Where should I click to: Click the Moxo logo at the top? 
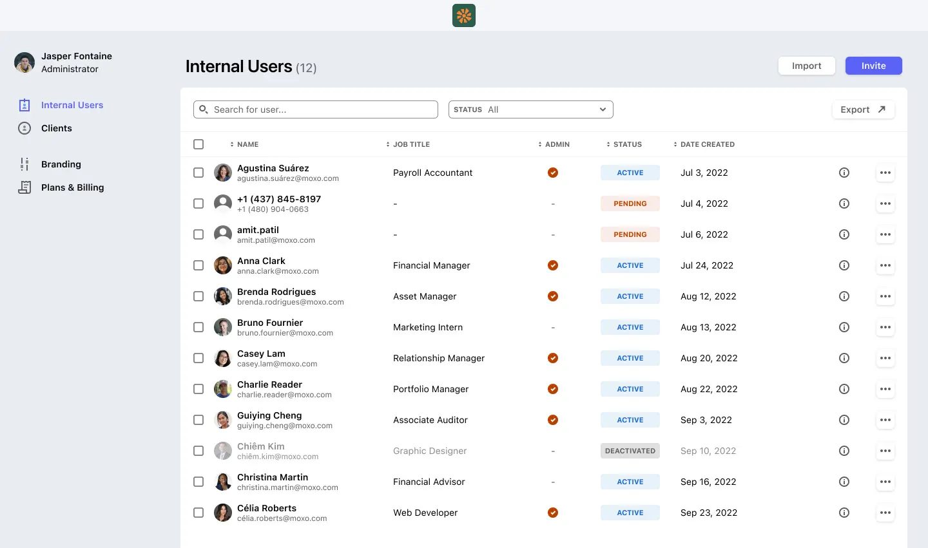tap(463, 15)
